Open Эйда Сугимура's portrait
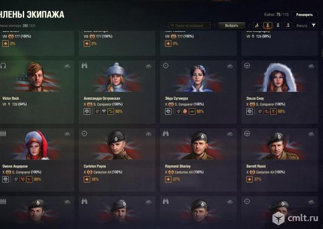Screen dimensions: 323x229 [x=198, y=78]
